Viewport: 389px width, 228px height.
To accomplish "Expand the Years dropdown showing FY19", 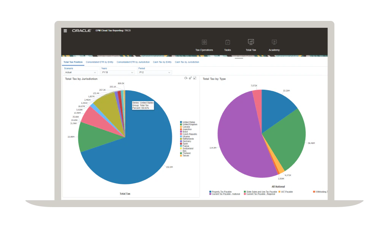I will pos(118,72).
